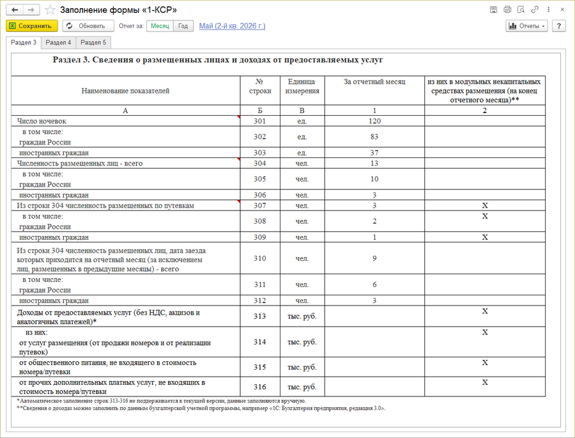The image size is (575, 438).
Task: Print the form using printer icon
Action: (507, 10)
